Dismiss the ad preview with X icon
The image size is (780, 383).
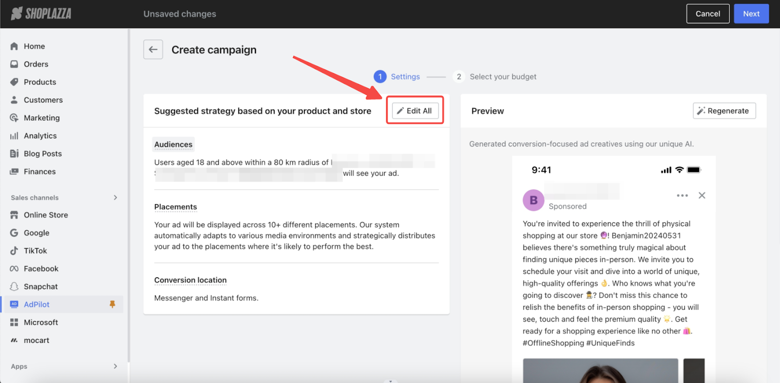702,195
